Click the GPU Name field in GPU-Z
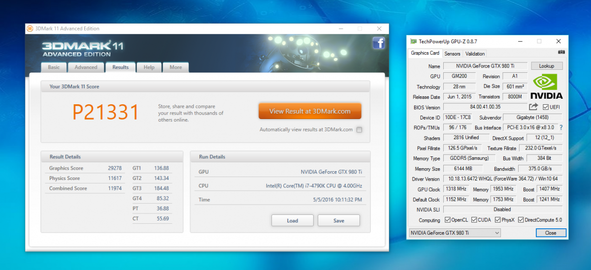591x270 pixels. [485, 66]
